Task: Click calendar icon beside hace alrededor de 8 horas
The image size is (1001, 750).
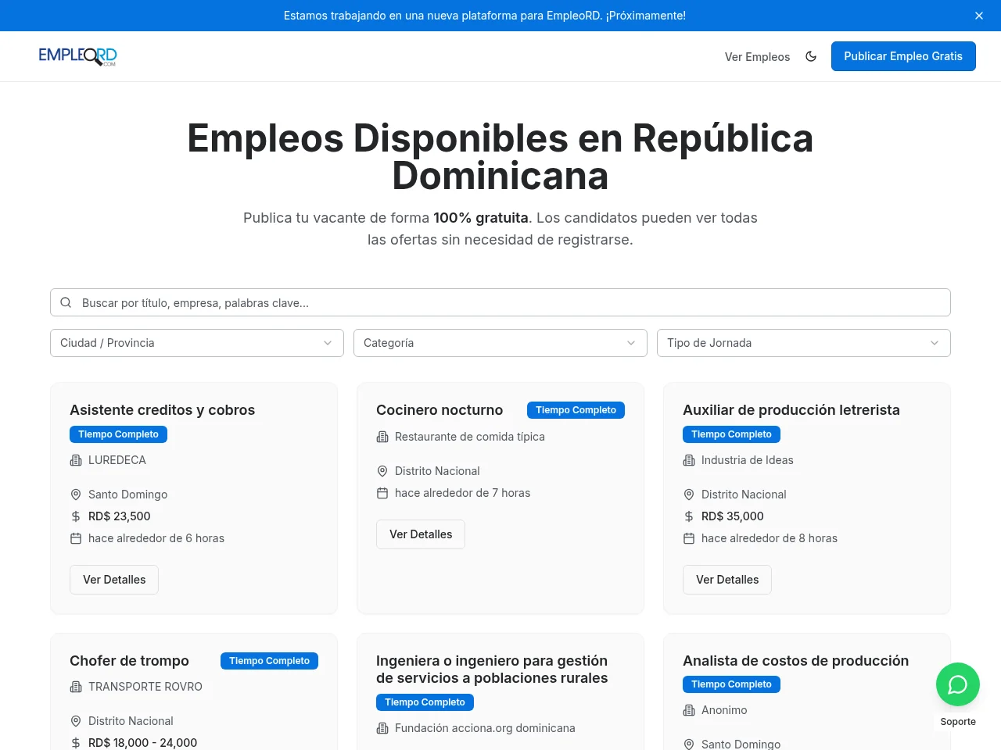Action: (689, 538)
